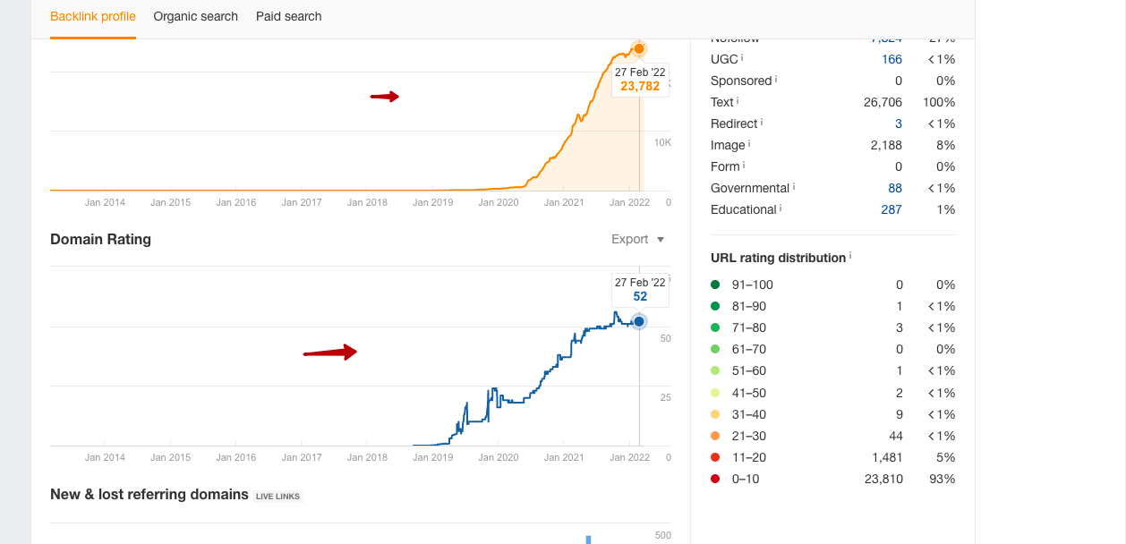Click the info icon beside Sponsored

(776, 79)
